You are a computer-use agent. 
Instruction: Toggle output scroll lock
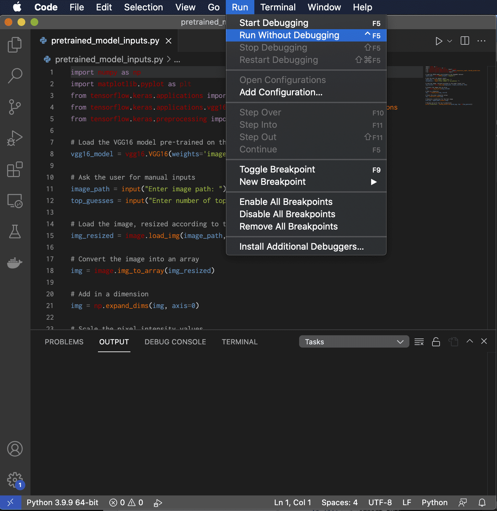(436, 342)
